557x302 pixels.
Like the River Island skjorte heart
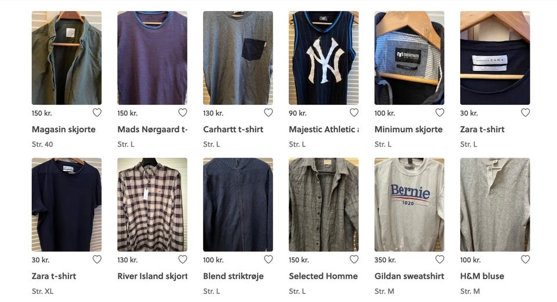click(x=183, y=260)
